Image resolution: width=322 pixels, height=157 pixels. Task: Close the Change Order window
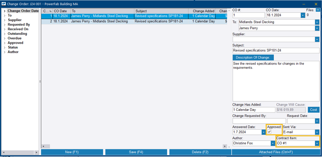(x=316, y=4)
